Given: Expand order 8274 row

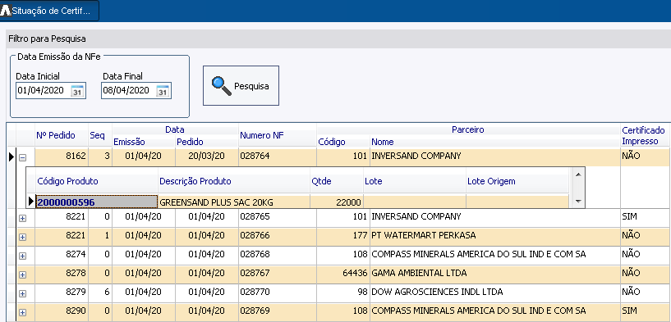Looking at the screenshot, I should 23,256.
